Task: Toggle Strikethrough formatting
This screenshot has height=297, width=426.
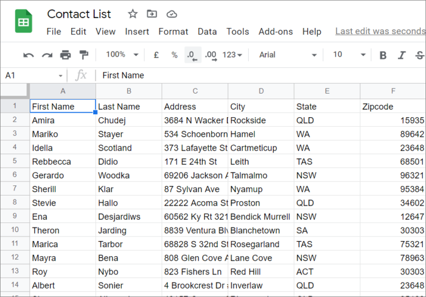Action: pyautogui.click(x=420, y=55)
